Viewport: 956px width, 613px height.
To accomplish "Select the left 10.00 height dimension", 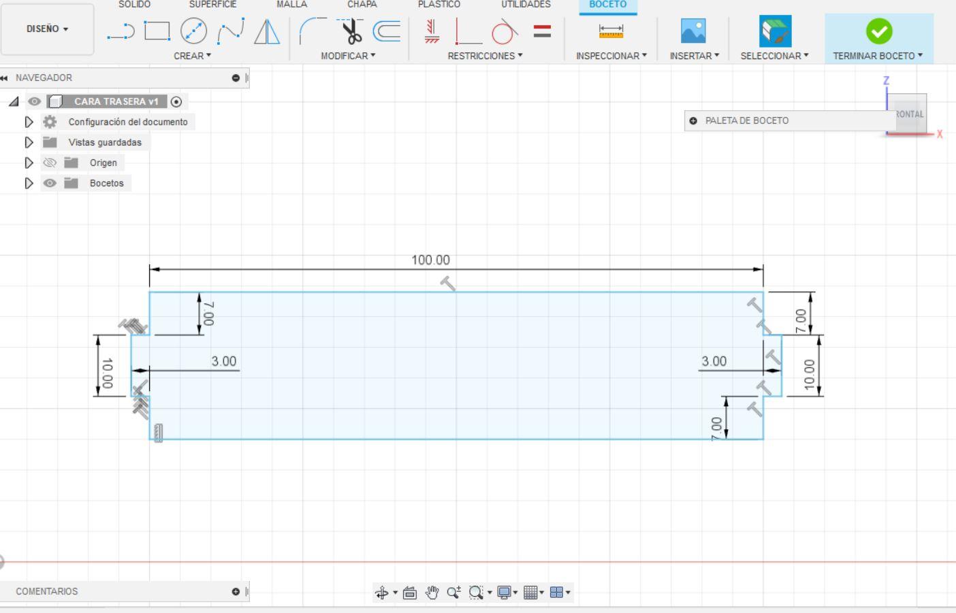I will click(107, 374).
